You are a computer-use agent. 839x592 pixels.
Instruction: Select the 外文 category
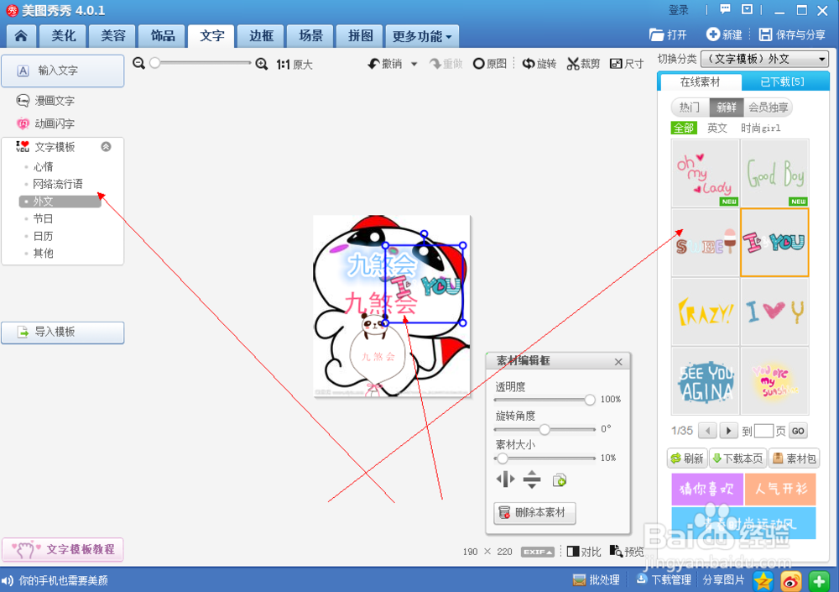click(x=60, y=202)
